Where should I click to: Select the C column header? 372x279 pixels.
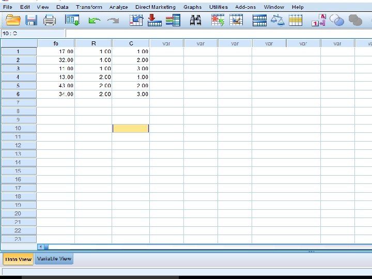131,43
